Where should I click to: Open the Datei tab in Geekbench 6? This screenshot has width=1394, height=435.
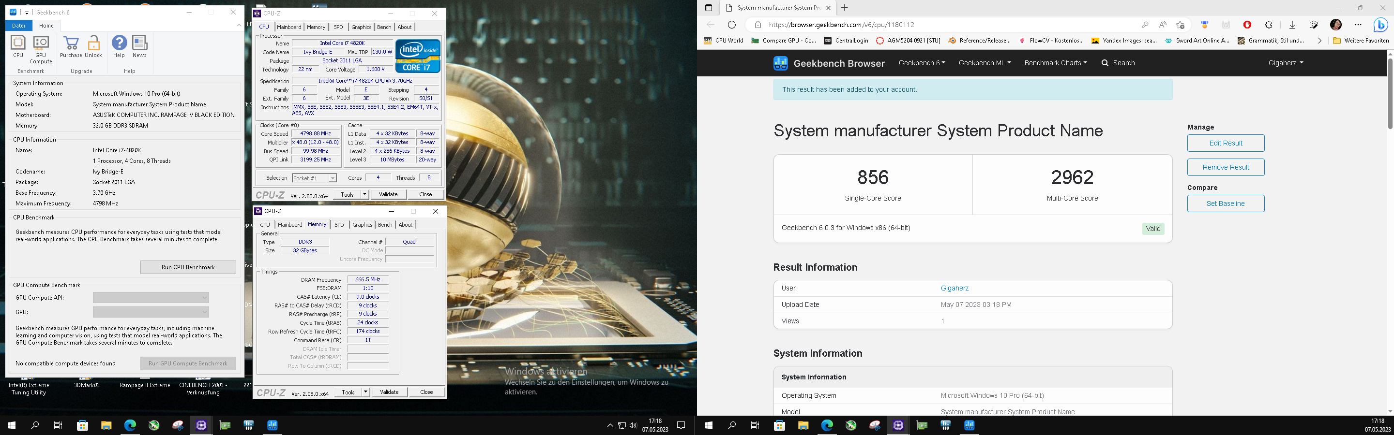pos(18,26)
